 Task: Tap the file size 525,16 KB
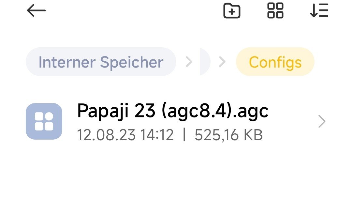tap(228, 135)
